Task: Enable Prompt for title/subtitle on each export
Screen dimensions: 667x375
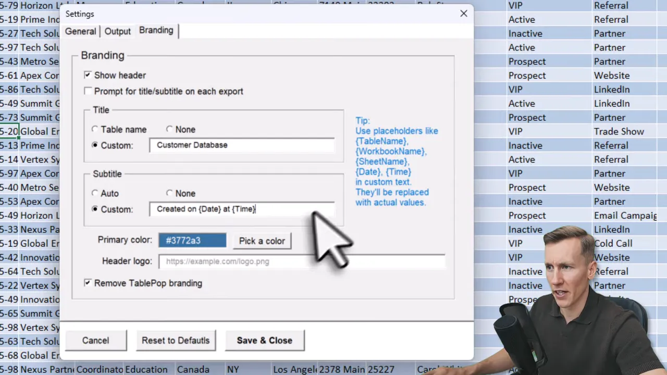Action: [x=88, y=91]
